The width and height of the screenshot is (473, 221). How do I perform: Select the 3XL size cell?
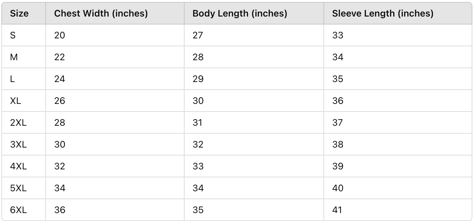(x=18, y=144)
